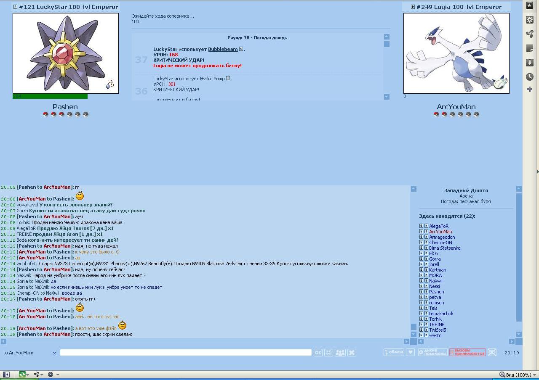Open the gear settings icon in sidebar
This screenshot has height=380, width=539.
(530, 20)
